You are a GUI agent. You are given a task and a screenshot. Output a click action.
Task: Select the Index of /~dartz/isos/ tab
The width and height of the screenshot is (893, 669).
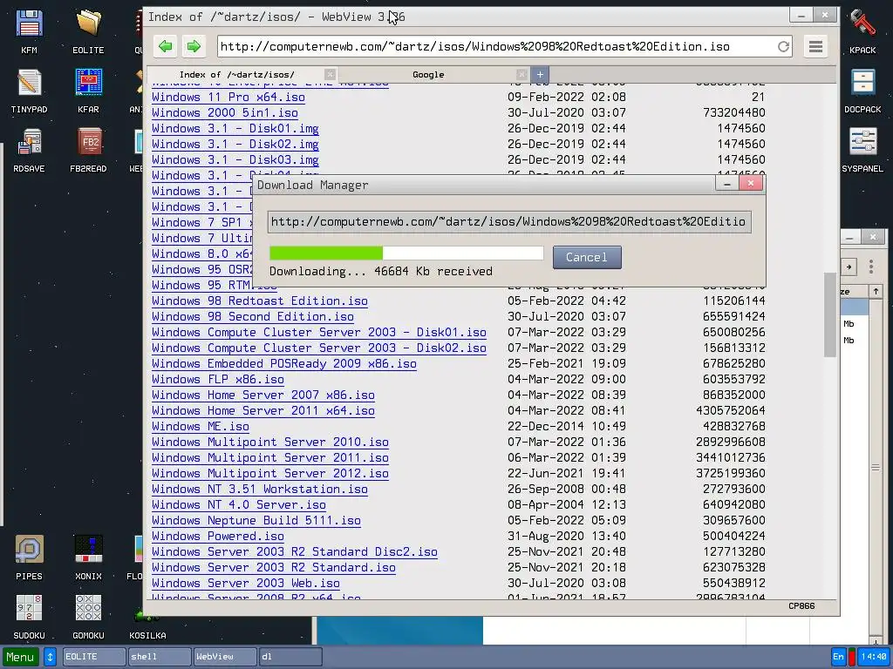coord(236,75)
